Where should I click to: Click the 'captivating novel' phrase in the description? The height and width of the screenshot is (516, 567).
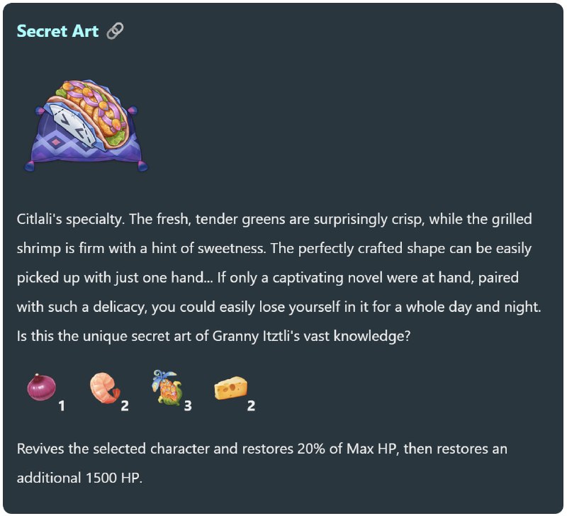coord(308,278)
